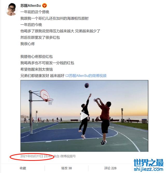Click the post line 我很心疼
Image resolution: width=166 pixels, height=173 pixels.
pyautogui.click(x=27, y=44)
